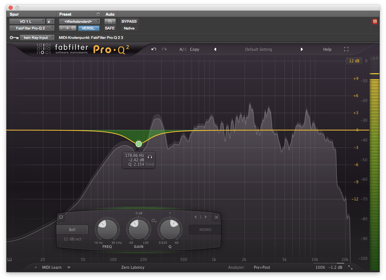Toggle A/B state switch
This screenshot has width=386, height=280.
[x=183, y=49]
